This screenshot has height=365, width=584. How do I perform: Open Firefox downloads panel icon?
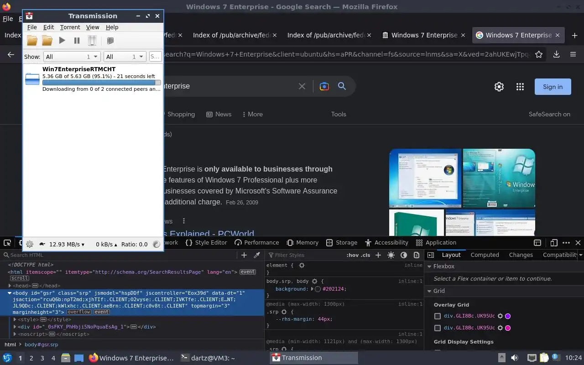pos(556,54)
